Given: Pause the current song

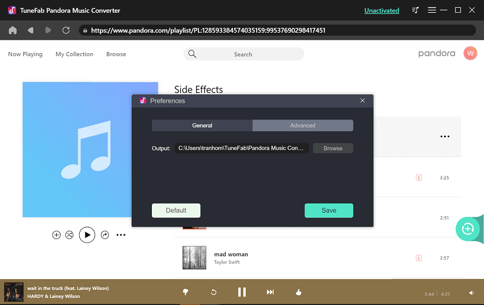Looking at the screenshot, I should [242, 292].
